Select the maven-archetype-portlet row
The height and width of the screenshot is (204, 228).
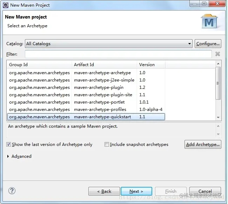pyautogui.click(x=86, y=102)
